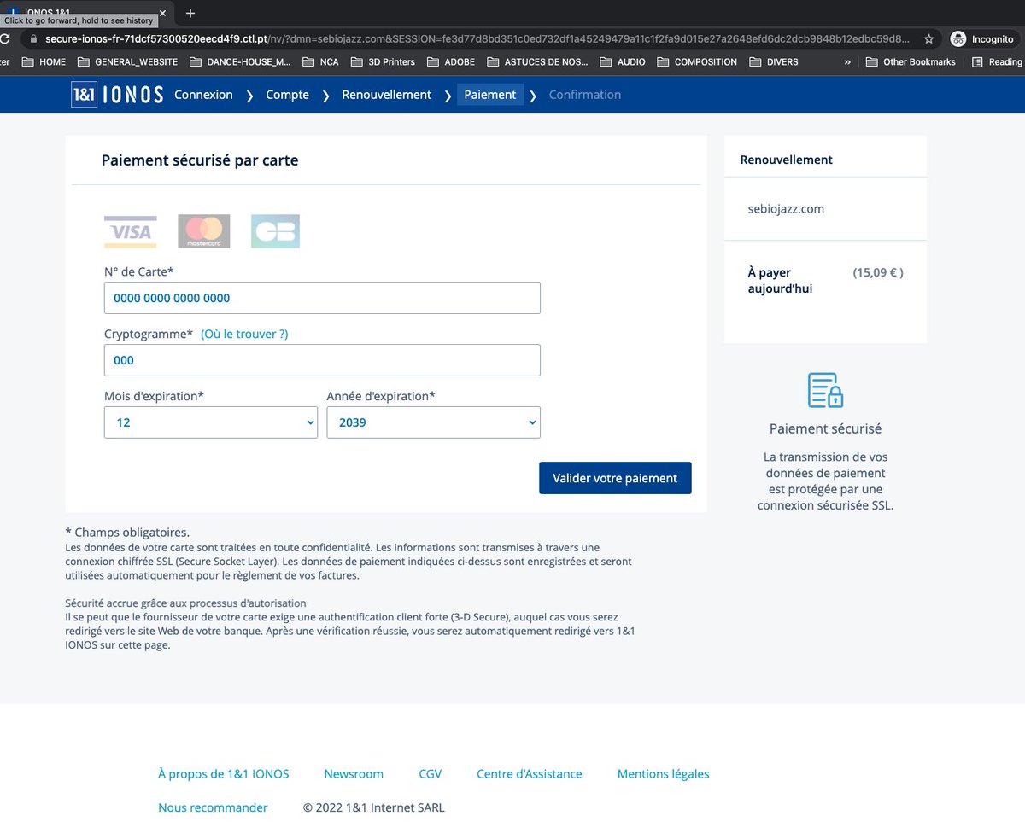Screen dimensions: 1025x833
Task: Click the Visa card icon
Action: click(131, 231)
